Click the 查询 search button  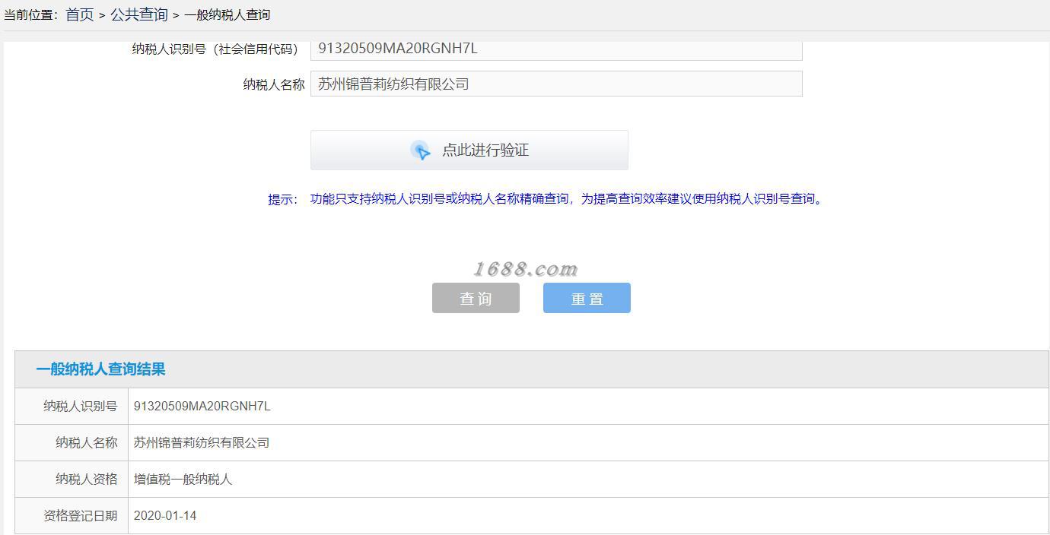[x=476, y=298]
